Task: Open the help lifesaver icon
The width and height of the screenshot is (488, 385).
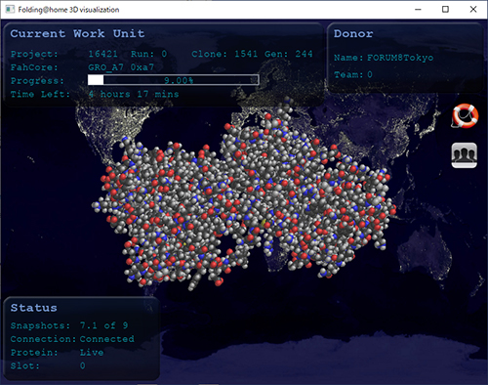Action: click(x=466, y=115)
